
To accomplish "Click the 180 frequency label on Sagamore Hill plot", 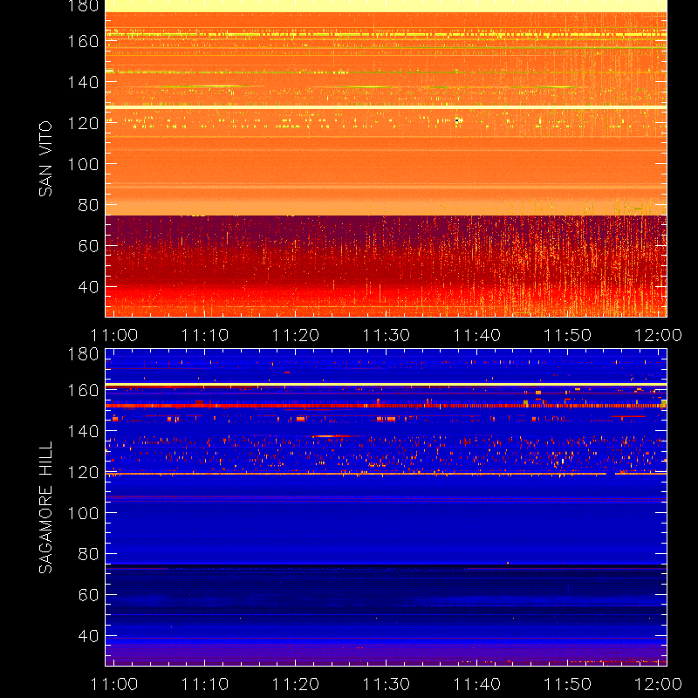I will [83, 354].
